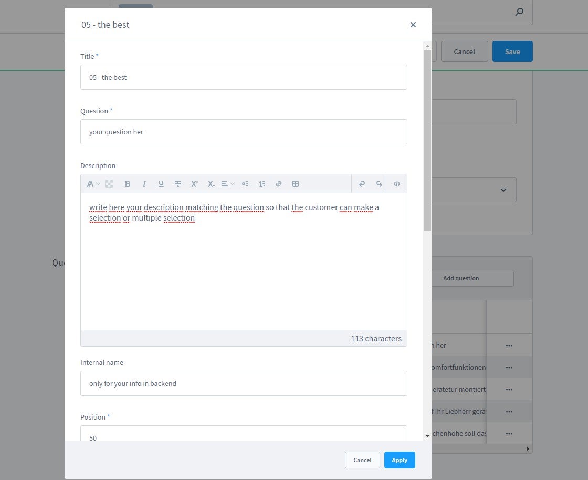Click modal scrollbar up arrow
This screenshot has height=480, width=588.
[x=427, y=46]
